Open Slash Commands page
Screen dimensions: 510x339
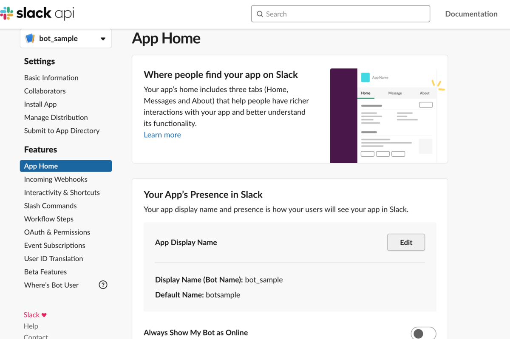click(50, 206)
